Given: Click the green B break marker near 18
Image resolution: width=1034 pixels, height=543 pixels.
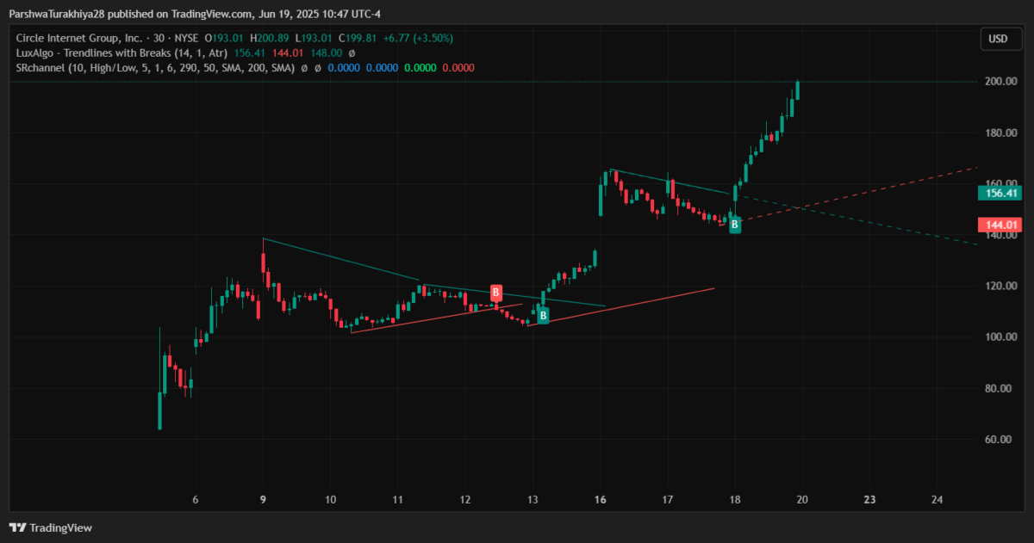Looking at the screenshot, I should pos(734,225).
